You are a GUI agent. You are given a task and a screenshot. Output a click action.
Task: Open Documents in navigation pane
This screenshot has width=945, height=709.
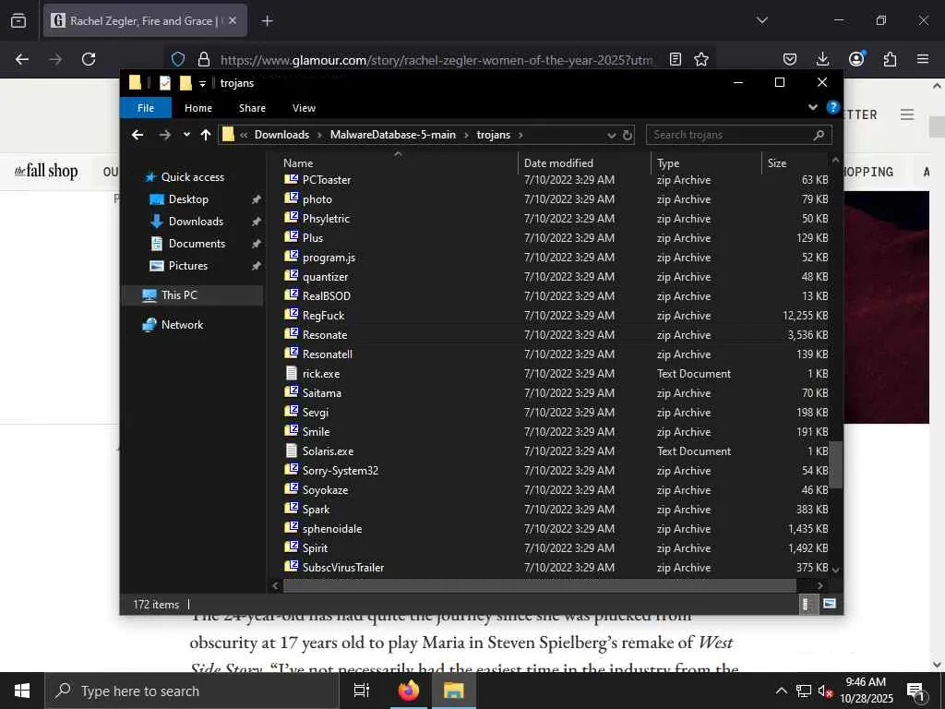pyautogui.click(x=197, y=244)
